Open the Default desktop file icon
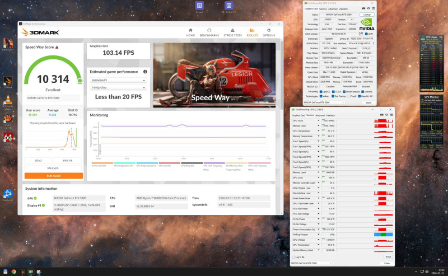The image size is (448, 276). 199,7
